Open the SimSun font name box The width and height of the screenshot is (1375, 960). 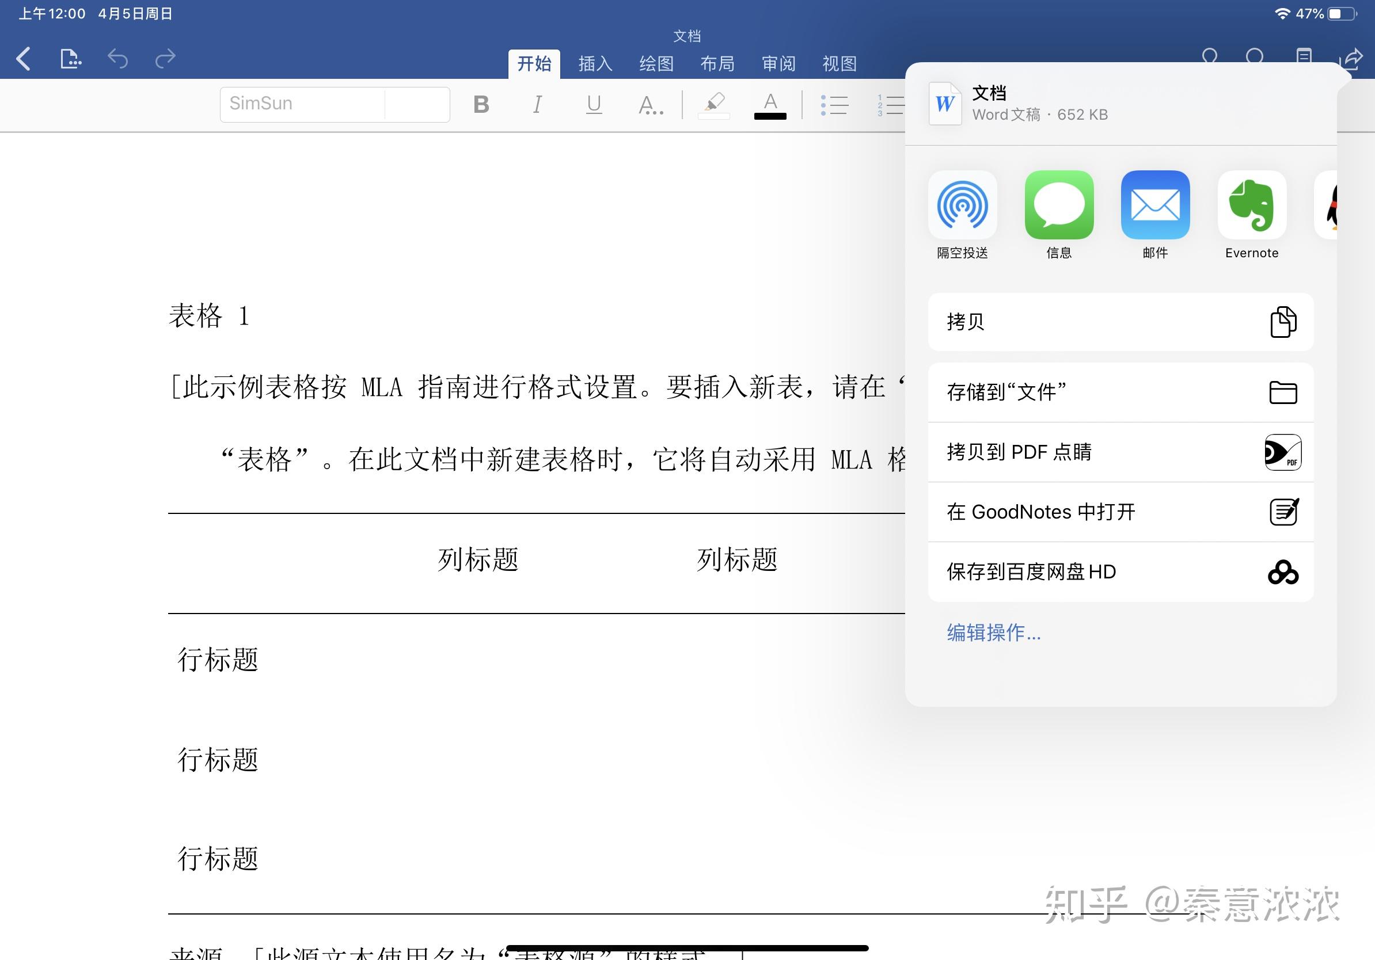[x=302, y=104]
